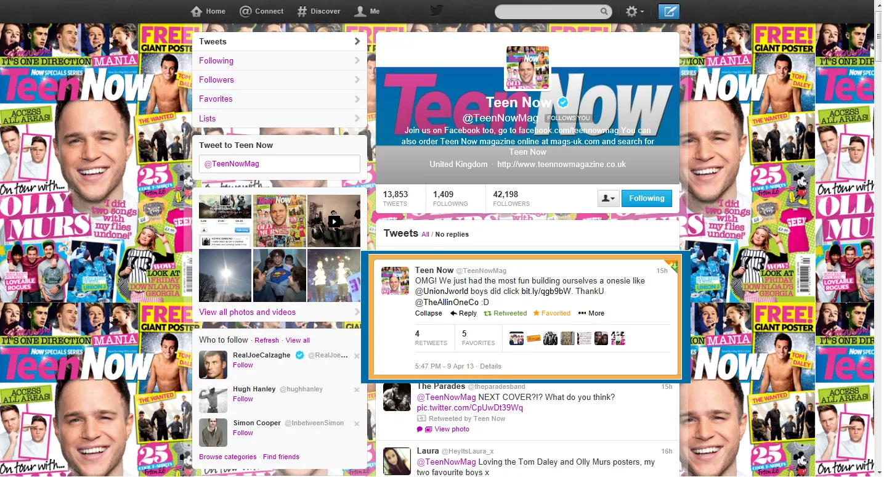Screen dimensions: 884x477
Task: View the 1,409 following count
Action: 450,198
